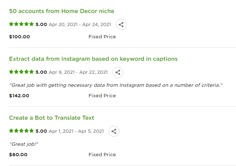This screenshot has width=236, height=166.
Task: Open the '50 accounts from Home Decor niche' job
Action: [62, 11]
